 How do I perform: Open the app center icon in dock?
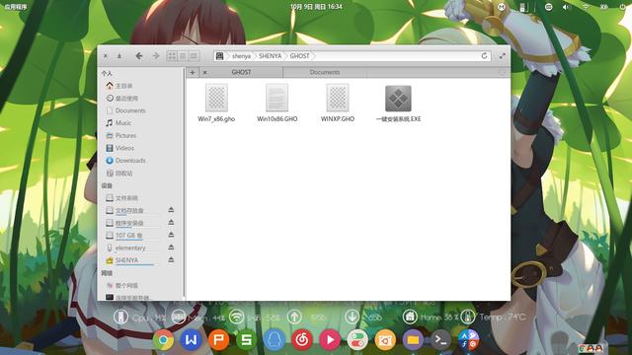click(x=468, y=340)
